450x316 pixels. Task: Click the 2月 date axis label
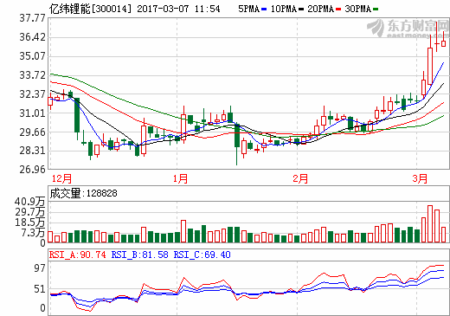(x=300, y=178)
